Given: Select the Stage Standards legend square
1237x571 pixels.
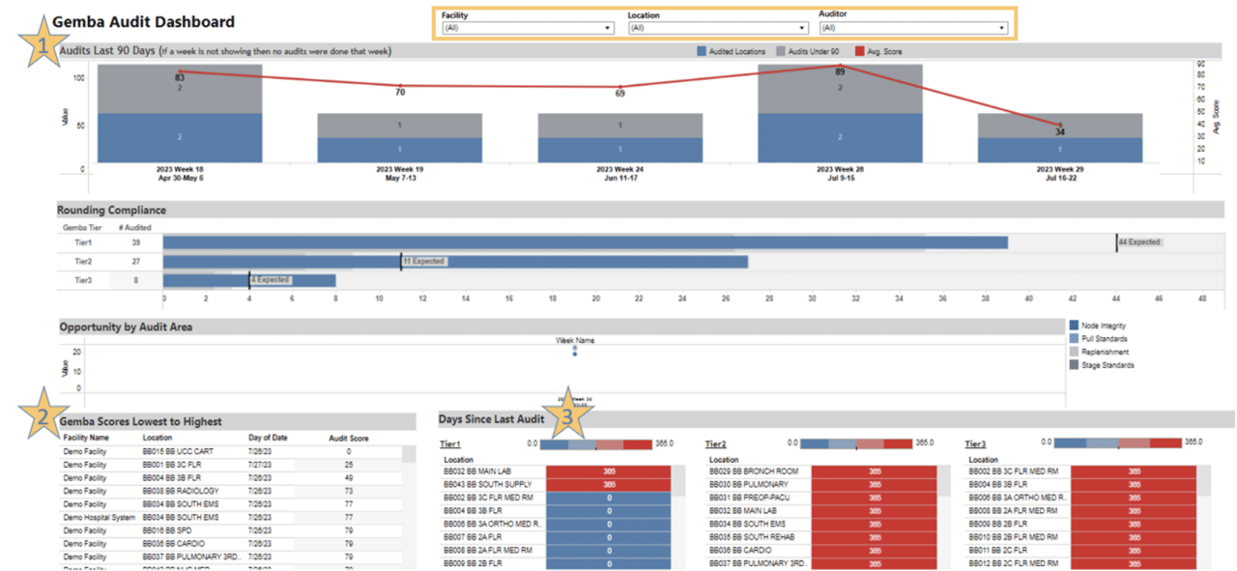Looking at the screenshot, I should pyautogui.click(x=1075, y=365).
